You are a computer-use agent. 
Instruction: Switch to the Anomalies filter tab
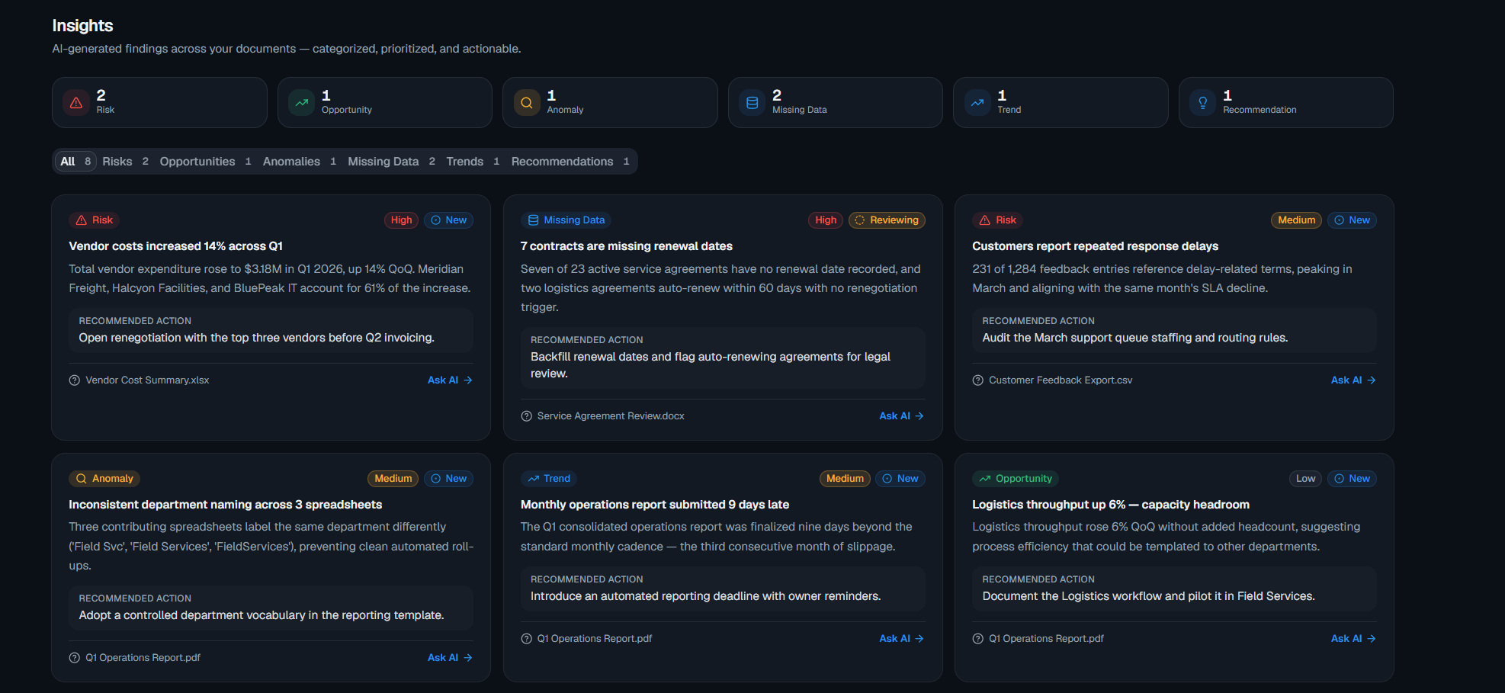click(300, 162)
